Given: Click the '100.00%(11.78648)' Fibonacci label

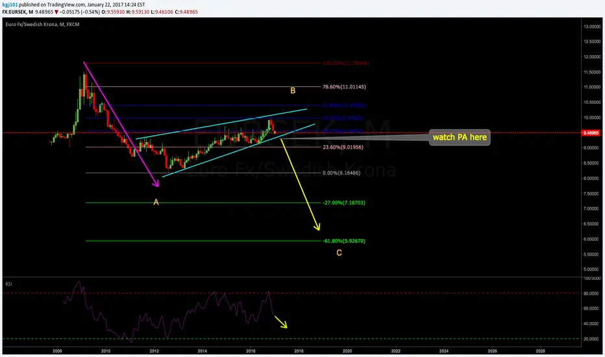Looking at the screenshot, I should click(x=345, y=63).
